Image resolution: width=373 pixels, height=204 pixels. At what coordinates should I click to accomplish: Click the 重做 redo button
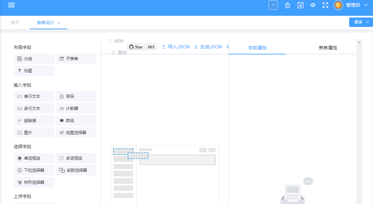point(119,53)
